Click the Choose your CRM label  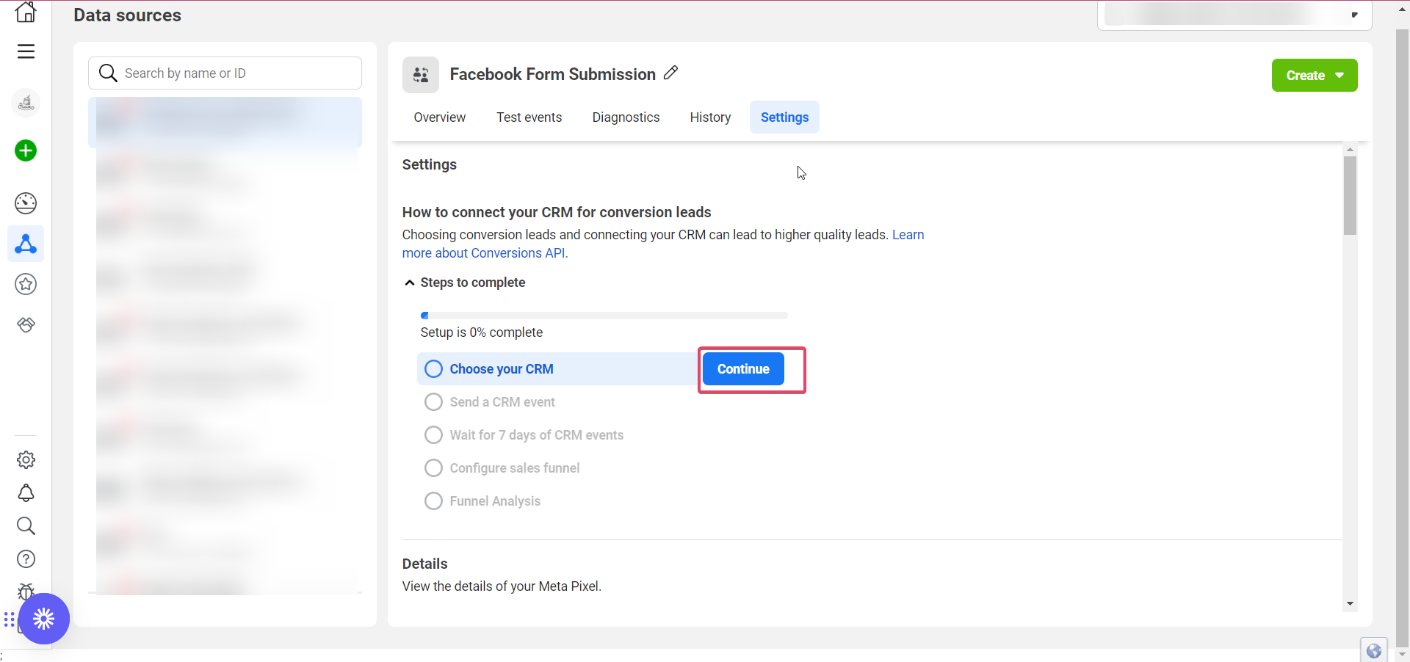(502, 369)
